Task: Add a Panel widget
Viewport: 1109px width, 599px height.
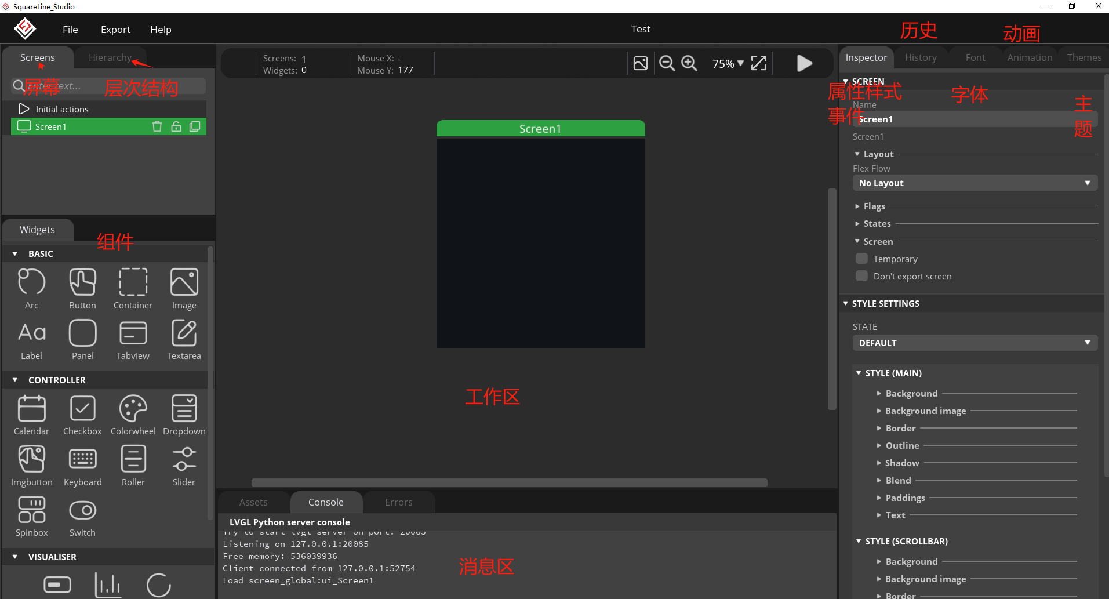Action: (82, 339)
